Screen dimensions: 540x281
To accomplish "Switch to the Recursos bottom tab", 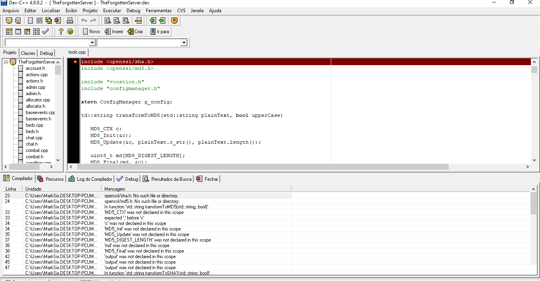I will pyautogui.click(x=50, y=179).
